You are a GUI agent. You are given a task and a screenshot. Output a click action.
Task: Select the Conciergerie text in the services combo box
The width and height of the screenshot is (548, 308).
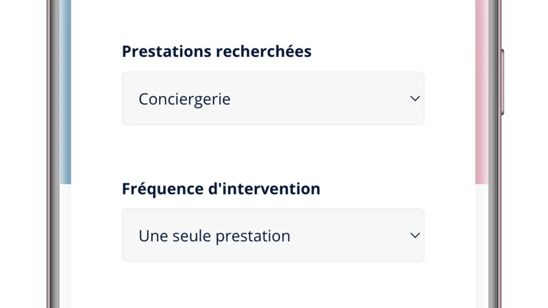coord(184,99)
